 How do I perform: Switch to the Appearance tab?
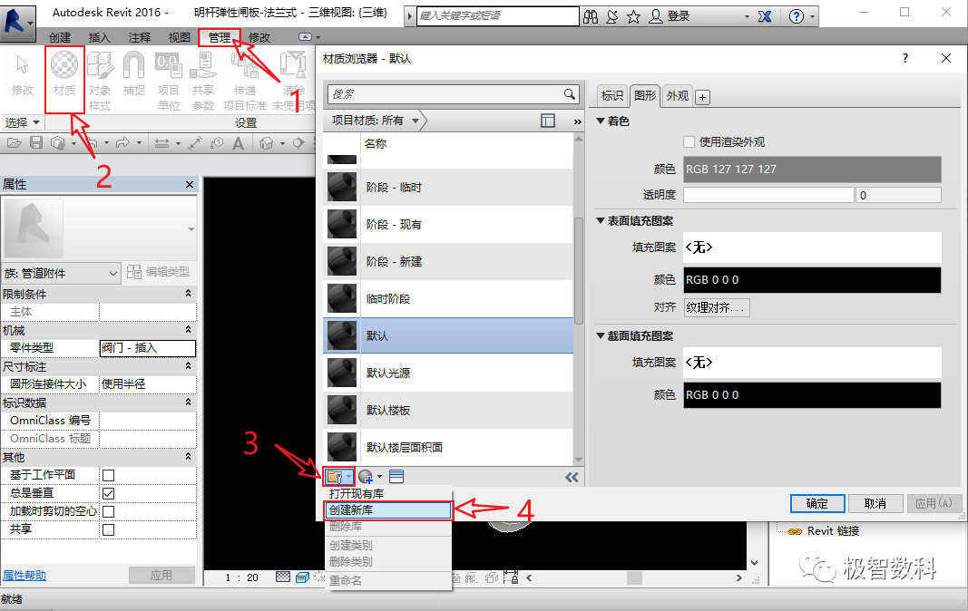[x=677, y=96]
